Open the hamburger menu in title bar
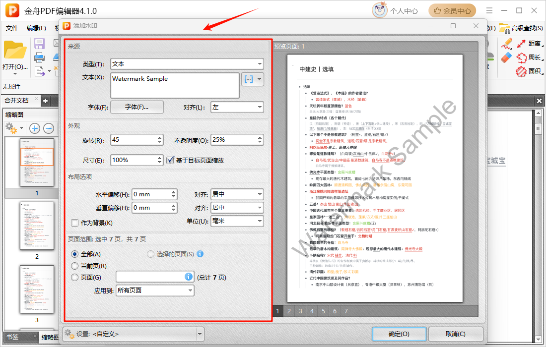The width and height of the screenshot is (546, 347). 489,10
